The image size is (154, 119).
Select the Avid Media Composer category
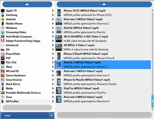point(19,36)
